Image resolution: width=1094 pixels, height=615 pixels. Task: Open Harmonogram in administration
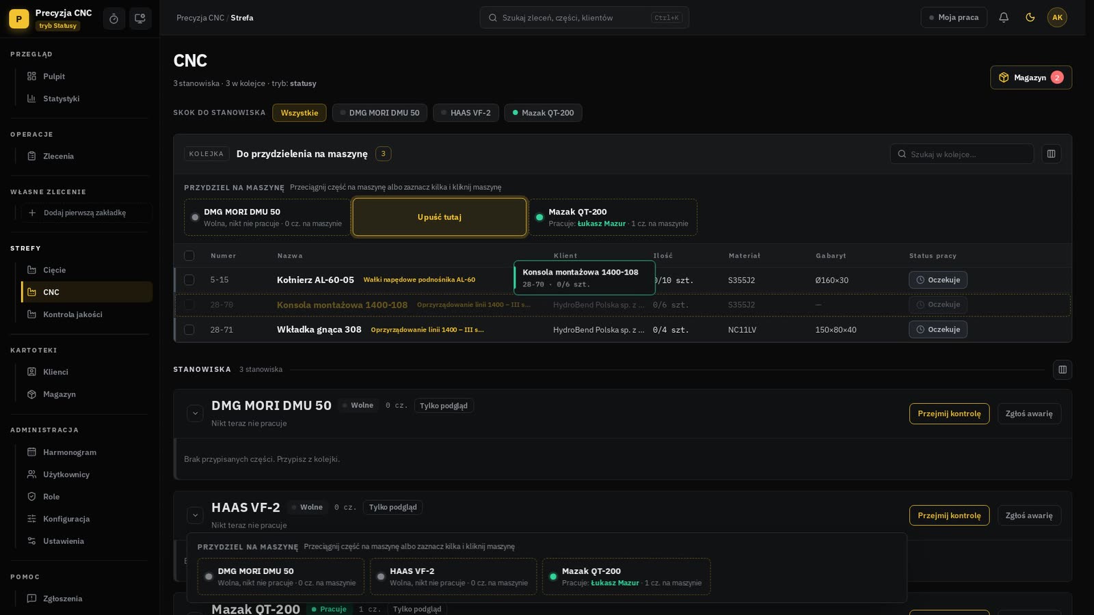(87, 452)
